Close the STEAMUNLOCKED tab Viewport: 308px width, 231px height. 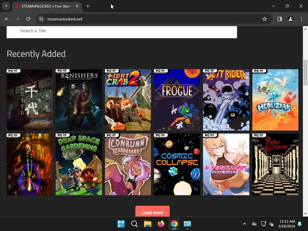tap(77, 6)
